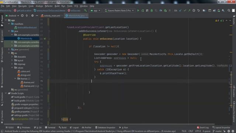Image resolution: width=236 pixels, height=133 pixels.
Task: Click the Git Update Project arrow icon
Action: tap(180, 10)
